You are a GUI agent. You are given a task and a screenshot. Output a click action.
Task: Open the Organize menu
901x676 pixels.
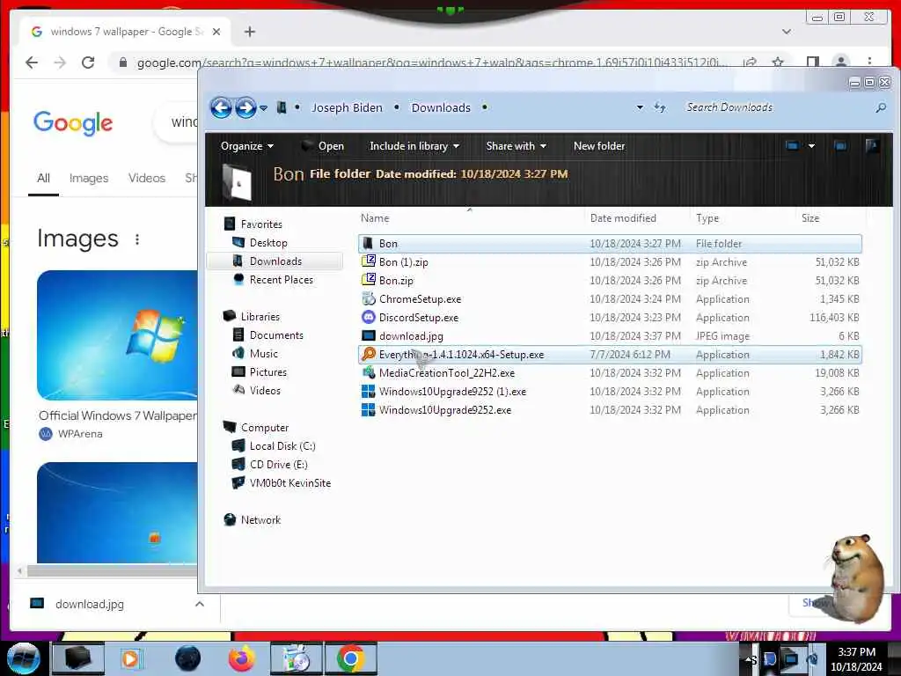pyautogui.click(x=246, y=146)
